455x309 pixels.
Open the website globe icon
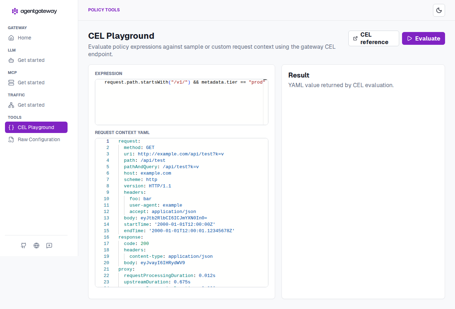click(36, 245)
